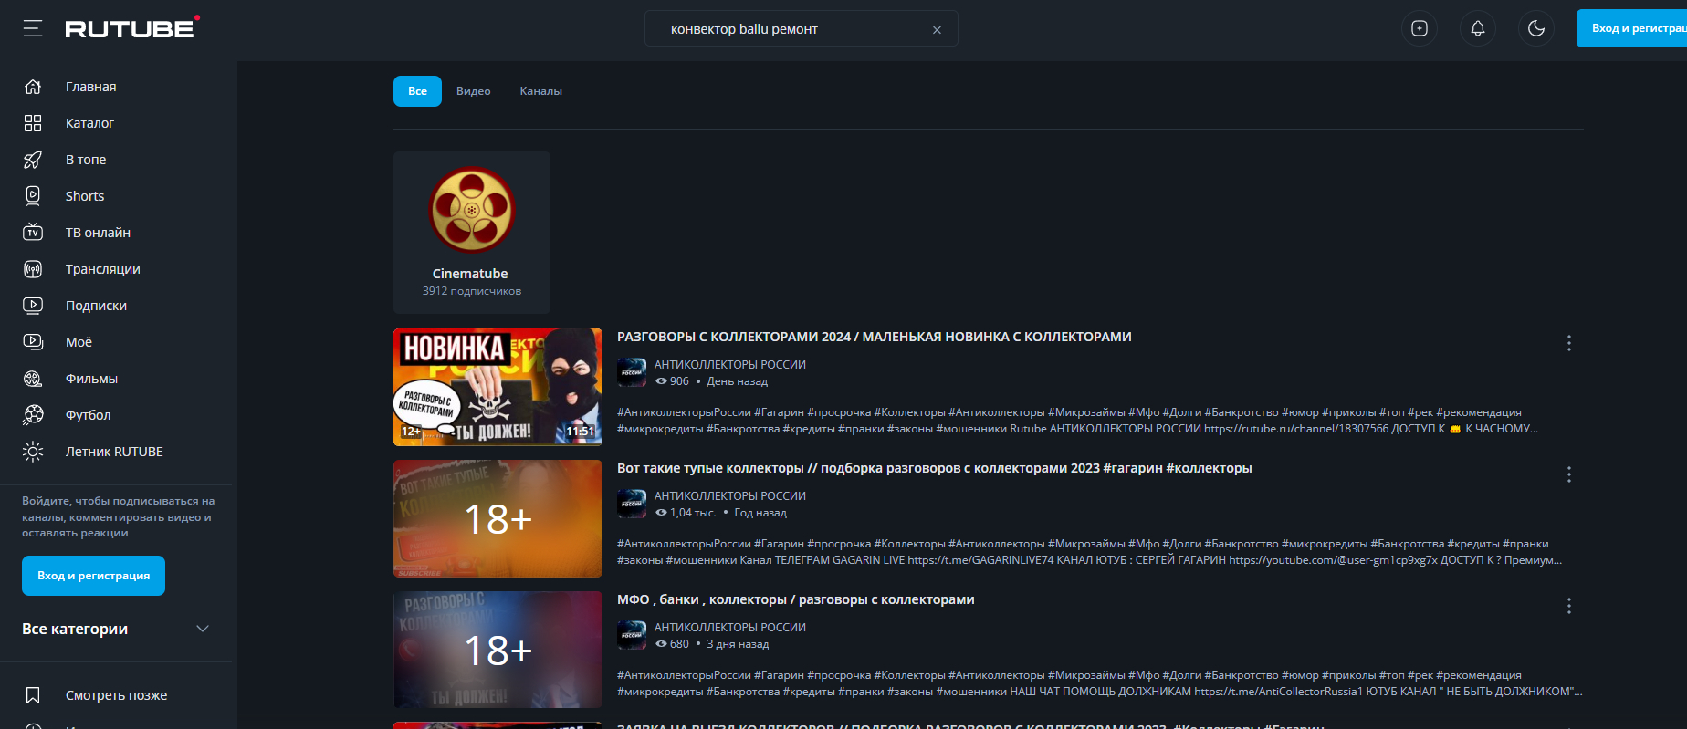Screen dimensions: 1687x729
Task: Clear the search field text
Action: 937,29
